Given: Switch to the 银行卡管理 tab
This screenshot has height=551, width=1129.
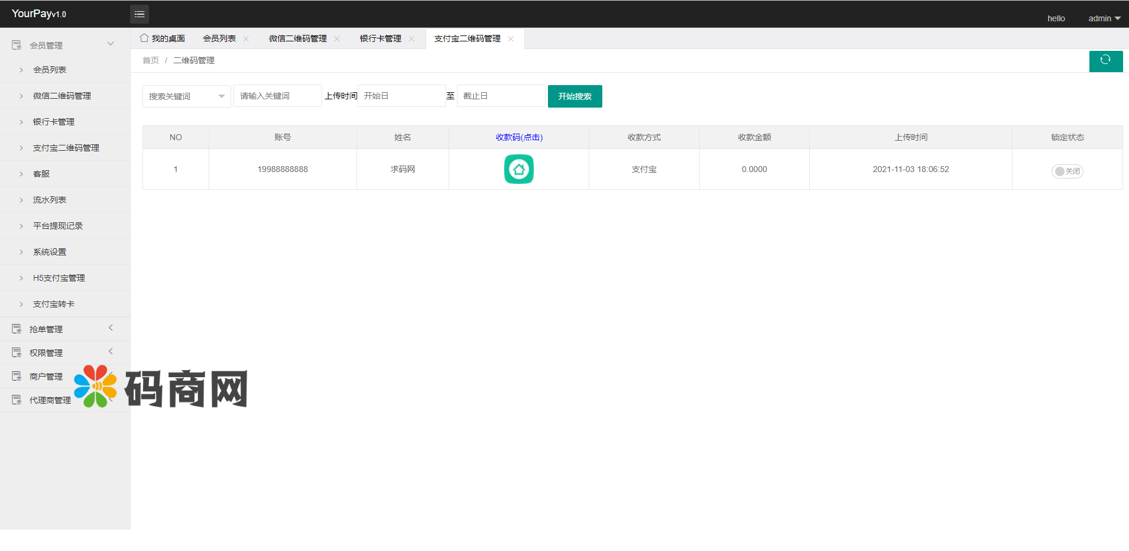Looking at the screenshot, I should pyautogui.click(x=380, y=39).
